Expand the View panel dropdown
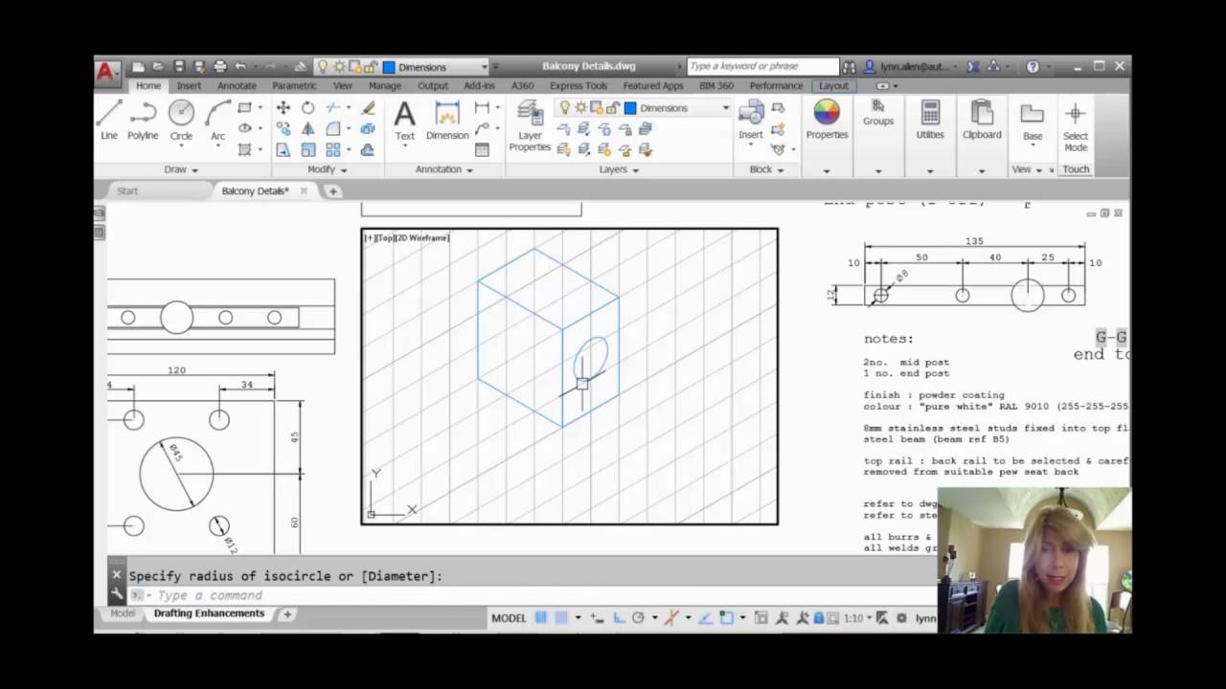The height and width of the screenshot is (689, 1226). tap(1026, 169)
